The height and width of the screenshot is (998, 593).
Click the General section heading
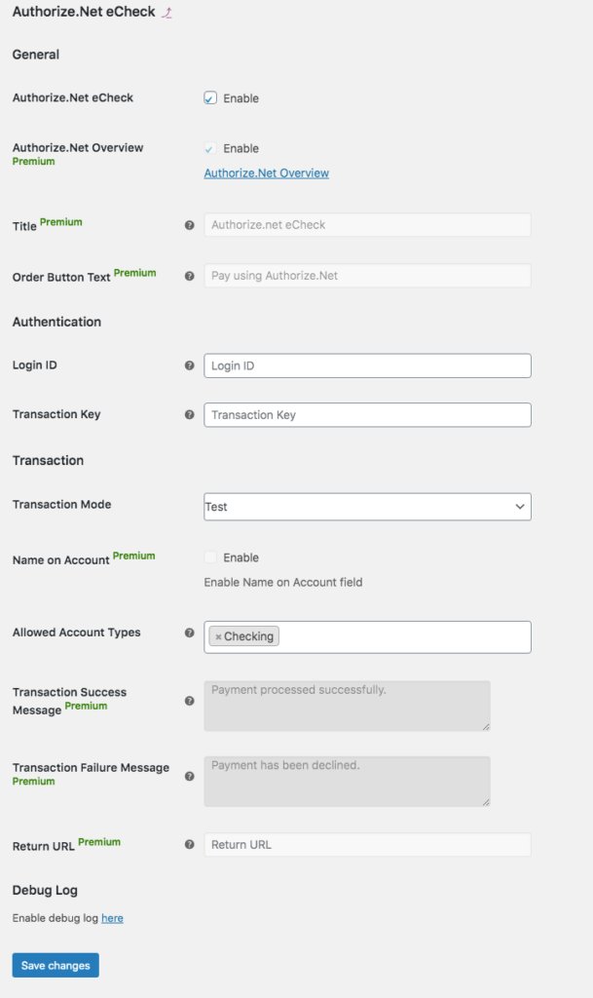point(36,55)
